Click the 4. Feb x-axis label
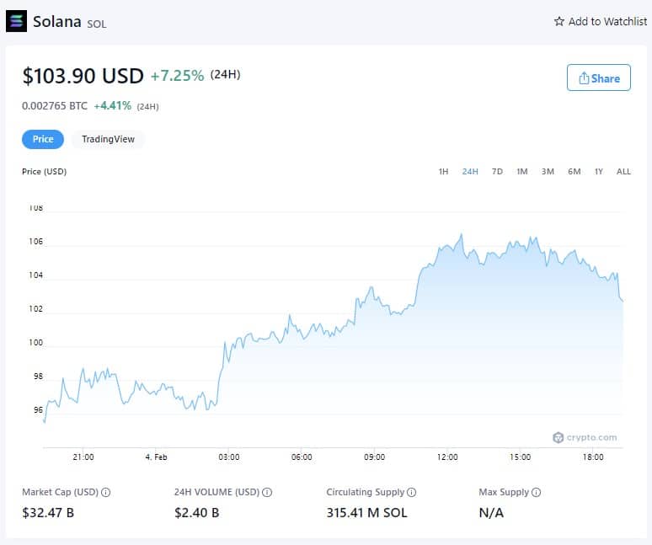Viewport: 652px width, 545px height. click(156, 457)
